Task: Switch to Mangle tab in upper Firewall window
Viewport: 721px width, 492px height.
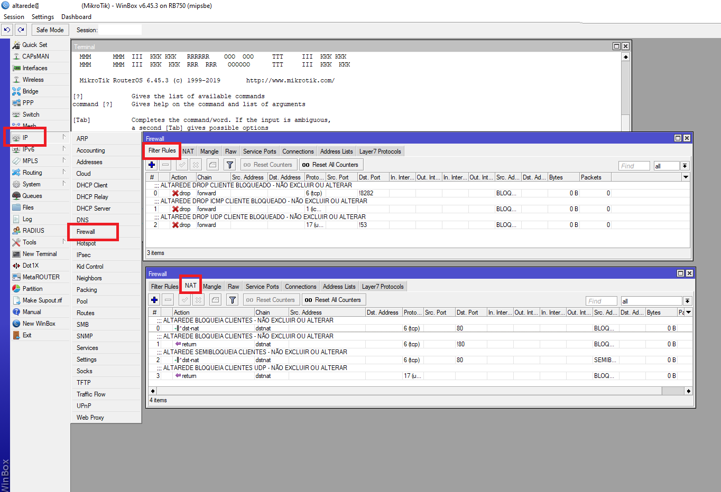Action: pyautogui.click(x=209, y=152)
